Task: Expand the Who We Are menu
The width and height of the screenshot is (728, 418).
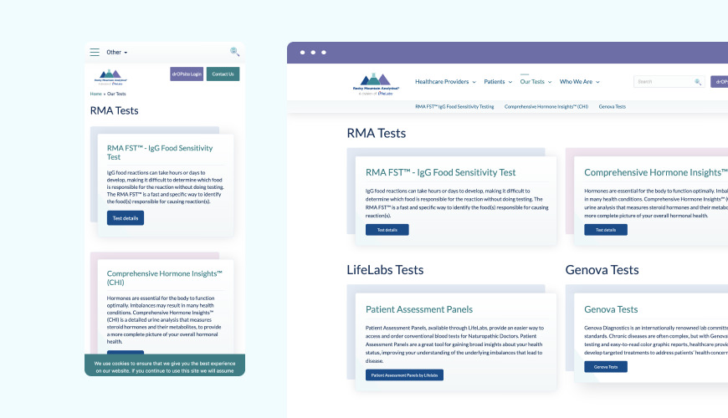Action: pyautogui.click(x=579, y=82)
